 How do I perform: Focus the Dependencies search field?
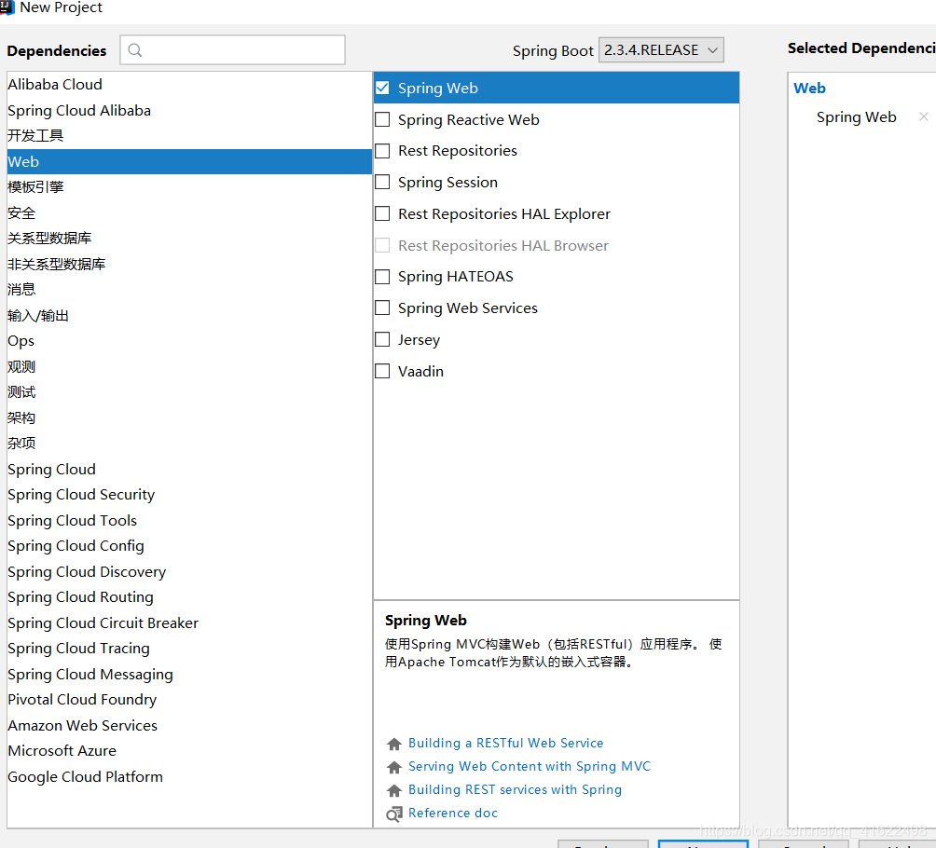[233, 50]
